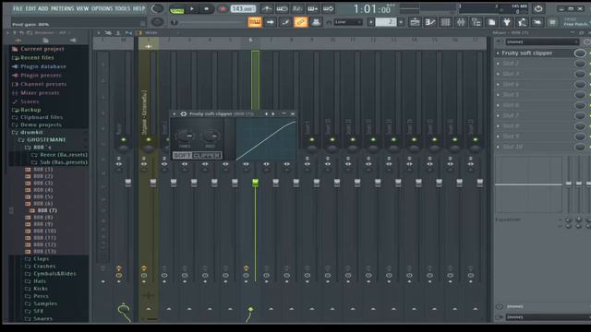Toggle pattern/song mode button
Image resolution: width=591 pixels, height=332 pixels.
coord(176,9)
